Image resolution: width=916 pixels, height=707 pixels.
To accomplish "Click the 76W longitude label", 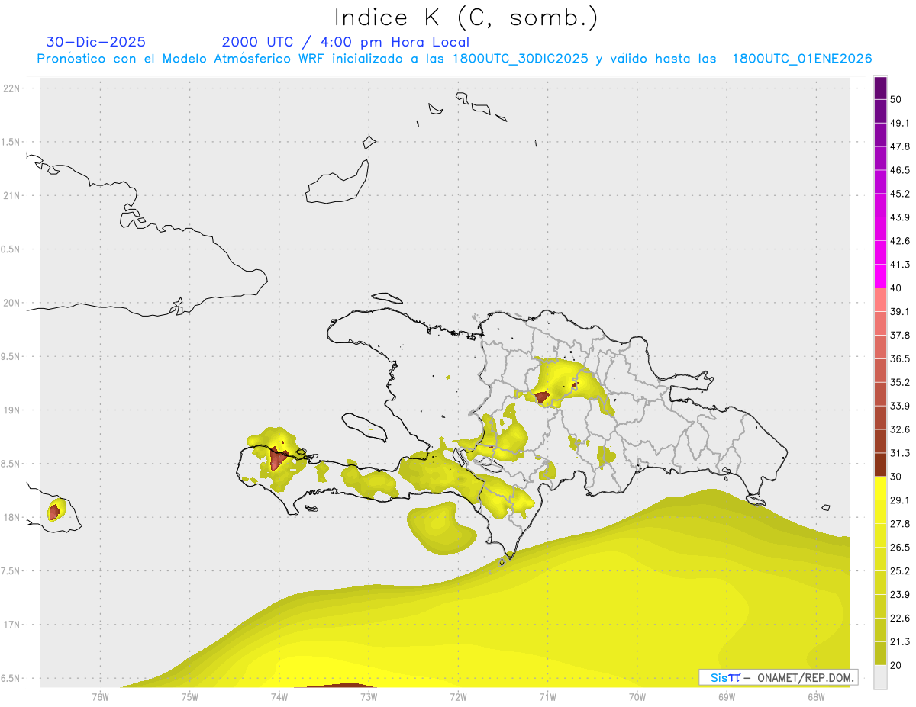I will pos(100,697).
